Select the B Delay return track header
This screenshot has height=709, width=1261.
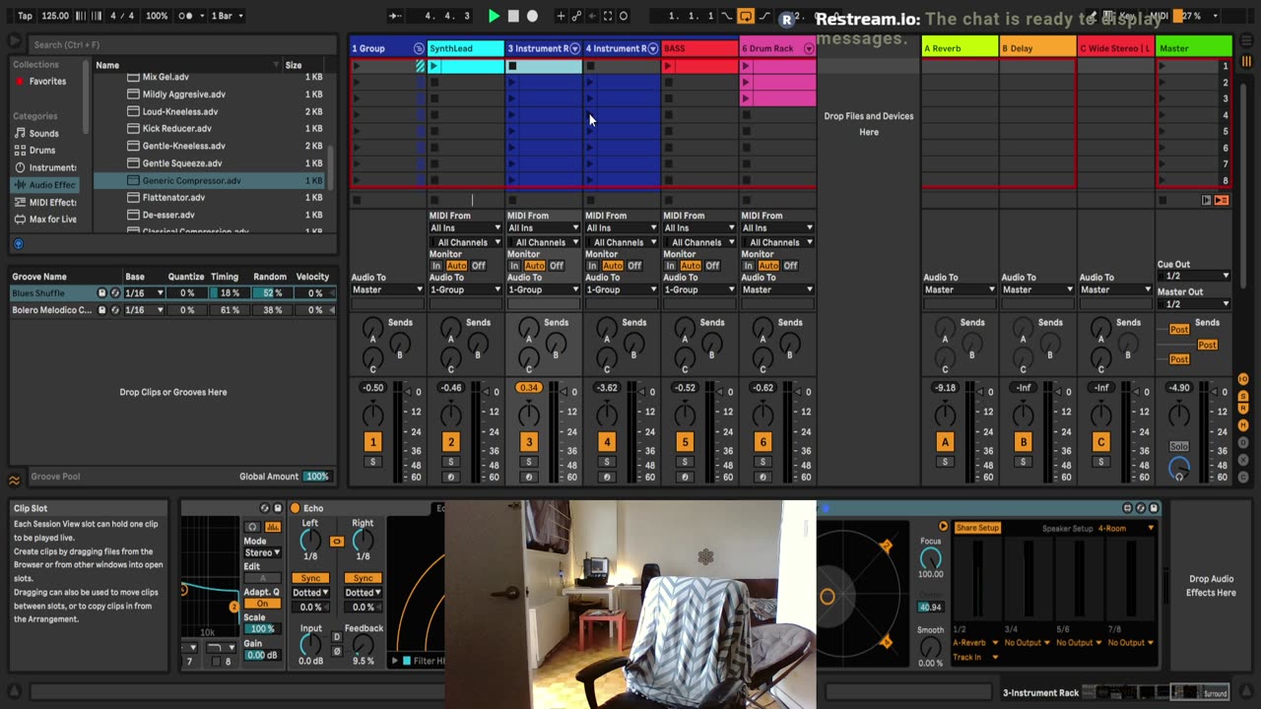pos(1037,48)
